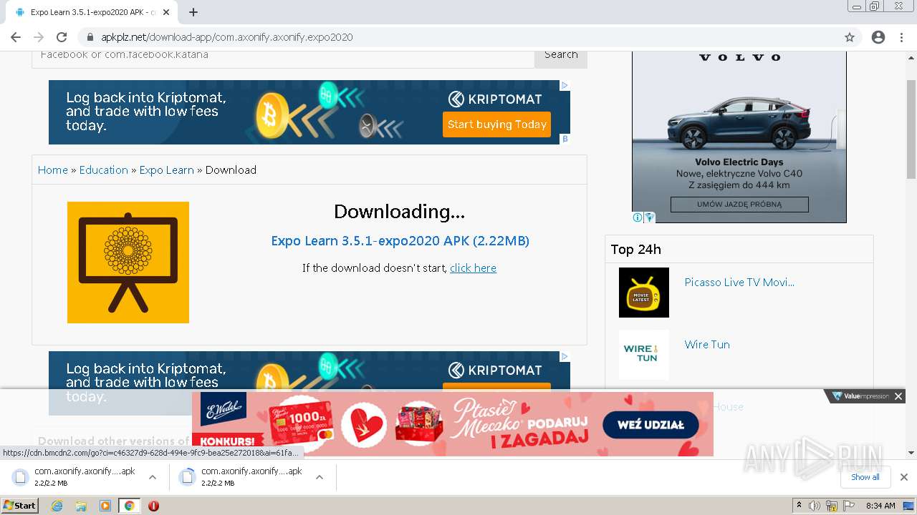Viewport: 917px width, 515px height.
Task: Click Show all downloads
Action: point(865,477)
